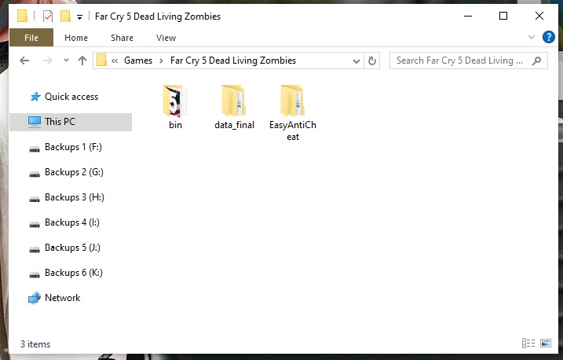Click the Forward navigation arrow

[47, 61]
